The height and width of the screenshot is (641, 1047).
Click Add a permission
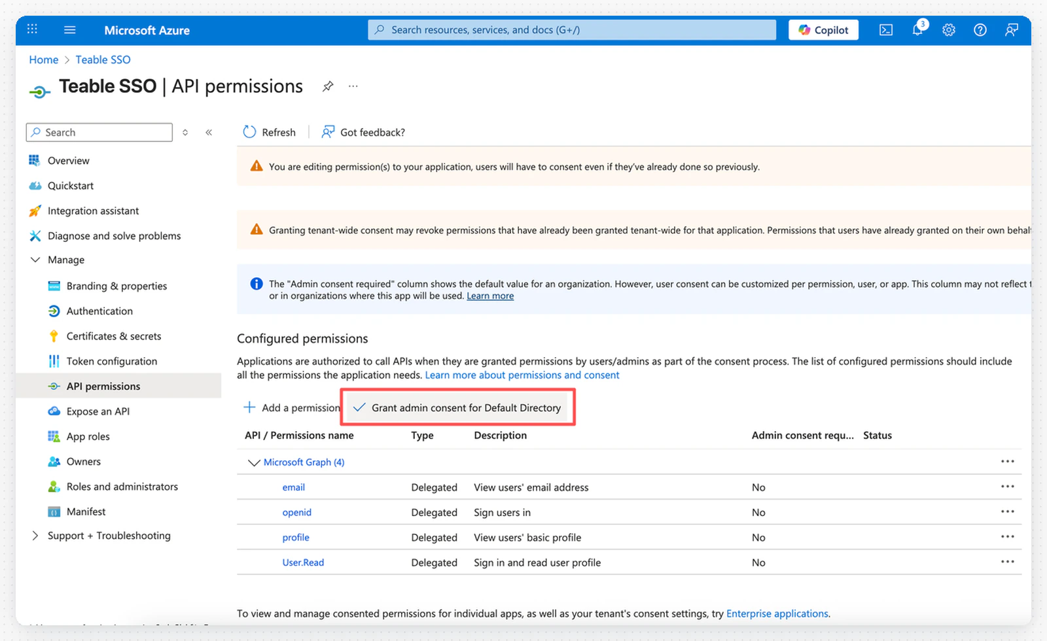(292, 407)
